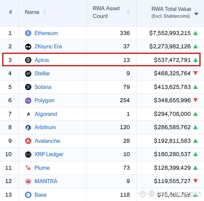Viewport: 204px width, 201px height.
Task: Click the # column header
Action: pos(11,12)
